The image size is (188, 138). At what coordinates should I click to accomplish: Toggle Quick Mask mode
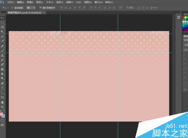coord(2,120)
